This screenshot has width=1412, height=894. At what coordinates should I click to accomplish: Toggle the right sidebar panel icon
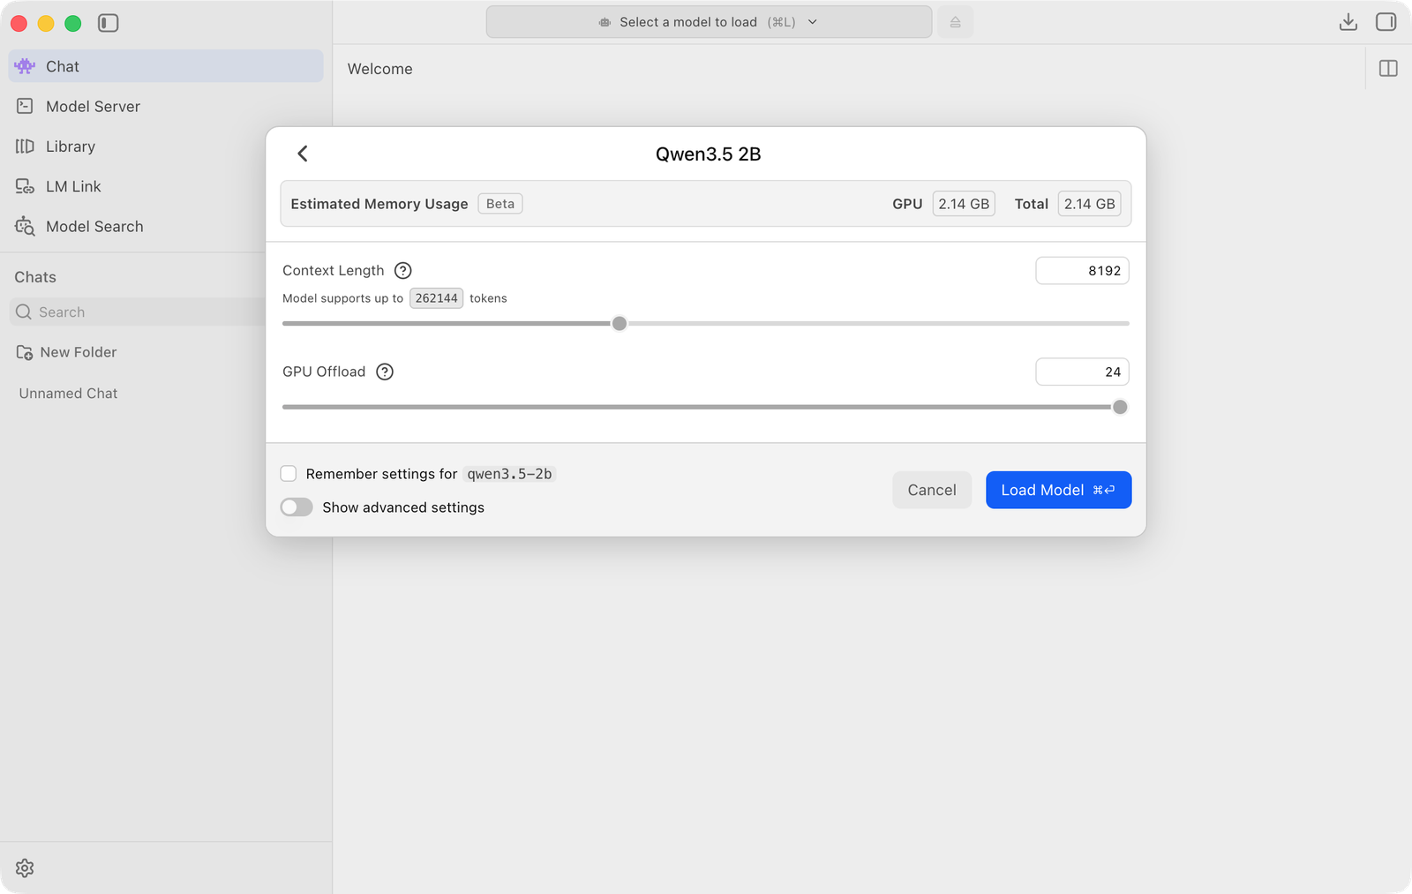(x=1386, y=22)
